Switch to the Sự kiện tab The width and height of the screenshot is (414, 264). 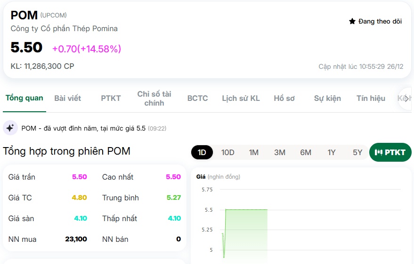tap(327, 99)
